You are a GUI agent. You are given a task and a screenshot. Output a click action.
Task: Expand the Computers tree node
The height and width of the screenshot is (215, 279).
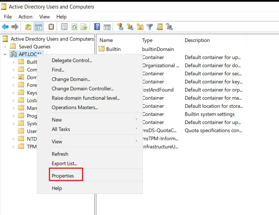pos(13,70)
